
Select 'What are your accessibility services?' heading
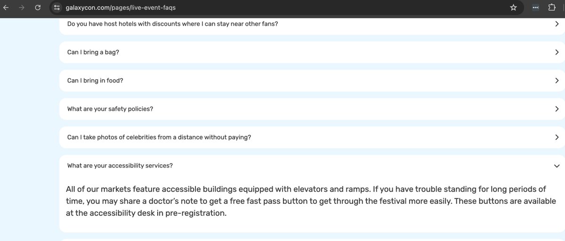pyautogui.click(x=120, y=166)
